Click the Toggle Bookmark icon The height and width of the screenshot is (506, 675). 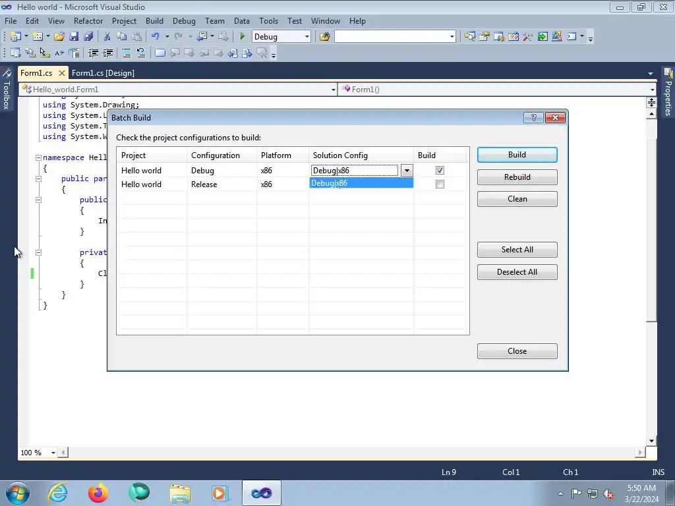pos(160,53)
